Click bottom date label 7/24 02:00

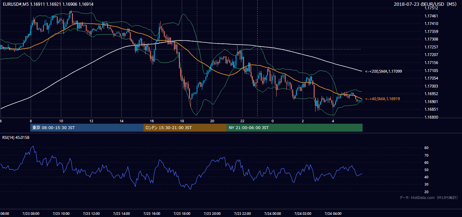pos(303,214)
